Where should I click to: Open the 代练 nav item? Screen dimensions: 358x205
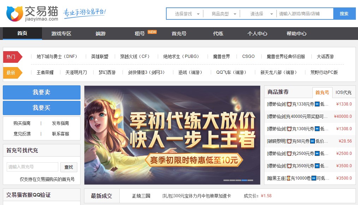(x=218, y=34)
